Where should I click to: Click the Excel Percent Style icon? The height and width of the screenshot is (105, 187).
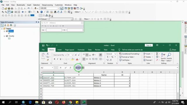[112, 57]
